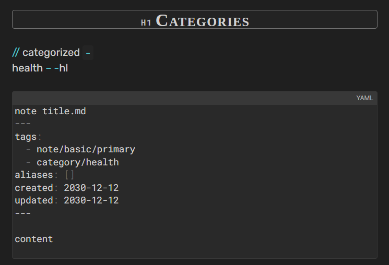
Task: Place cursor on the content line
Action: (33, 239)
